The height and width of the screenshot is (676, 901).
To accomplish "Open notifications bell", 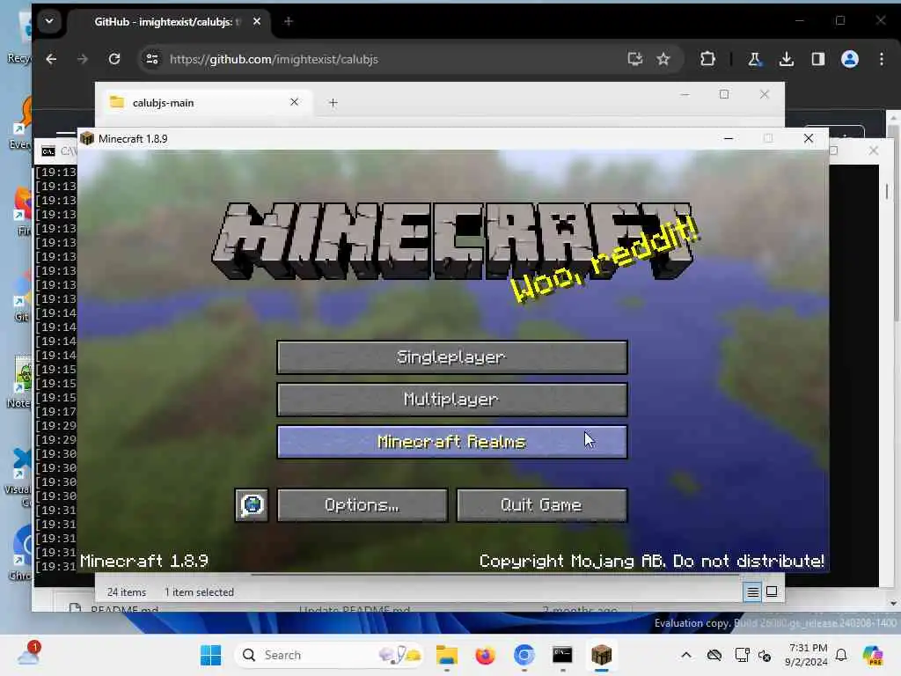I will pos(841,655).
